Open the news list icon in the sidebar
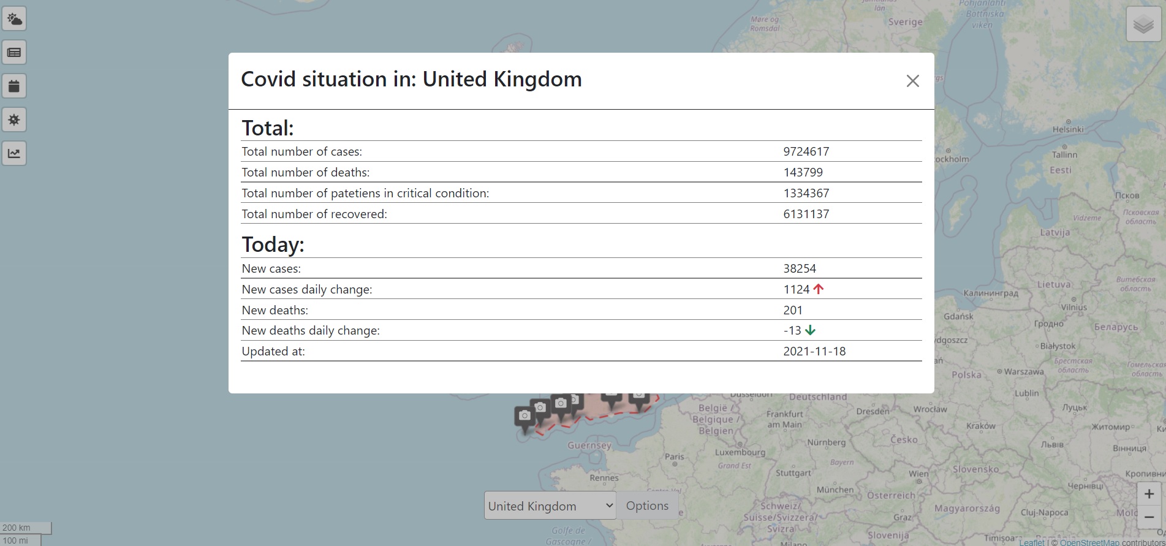The height and width of the screenshot is (546, 1166). point(14,53)
